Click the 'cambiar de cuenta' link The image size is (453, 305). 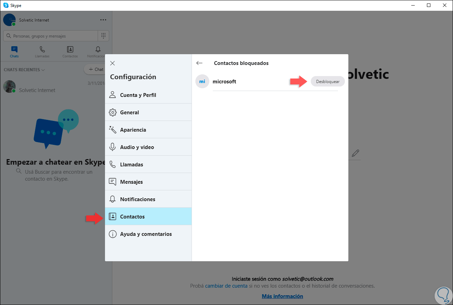click(x=226, y=286)
